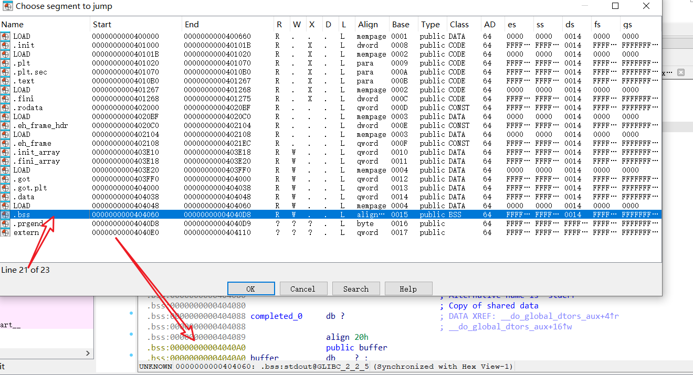Click 'Line 21 of 23' status text

(26, 270)
